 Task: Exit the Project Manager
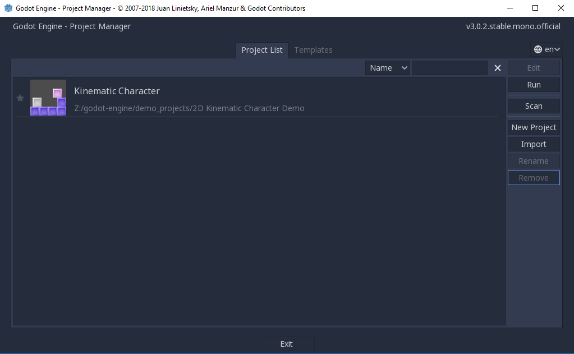click(286, 343)
